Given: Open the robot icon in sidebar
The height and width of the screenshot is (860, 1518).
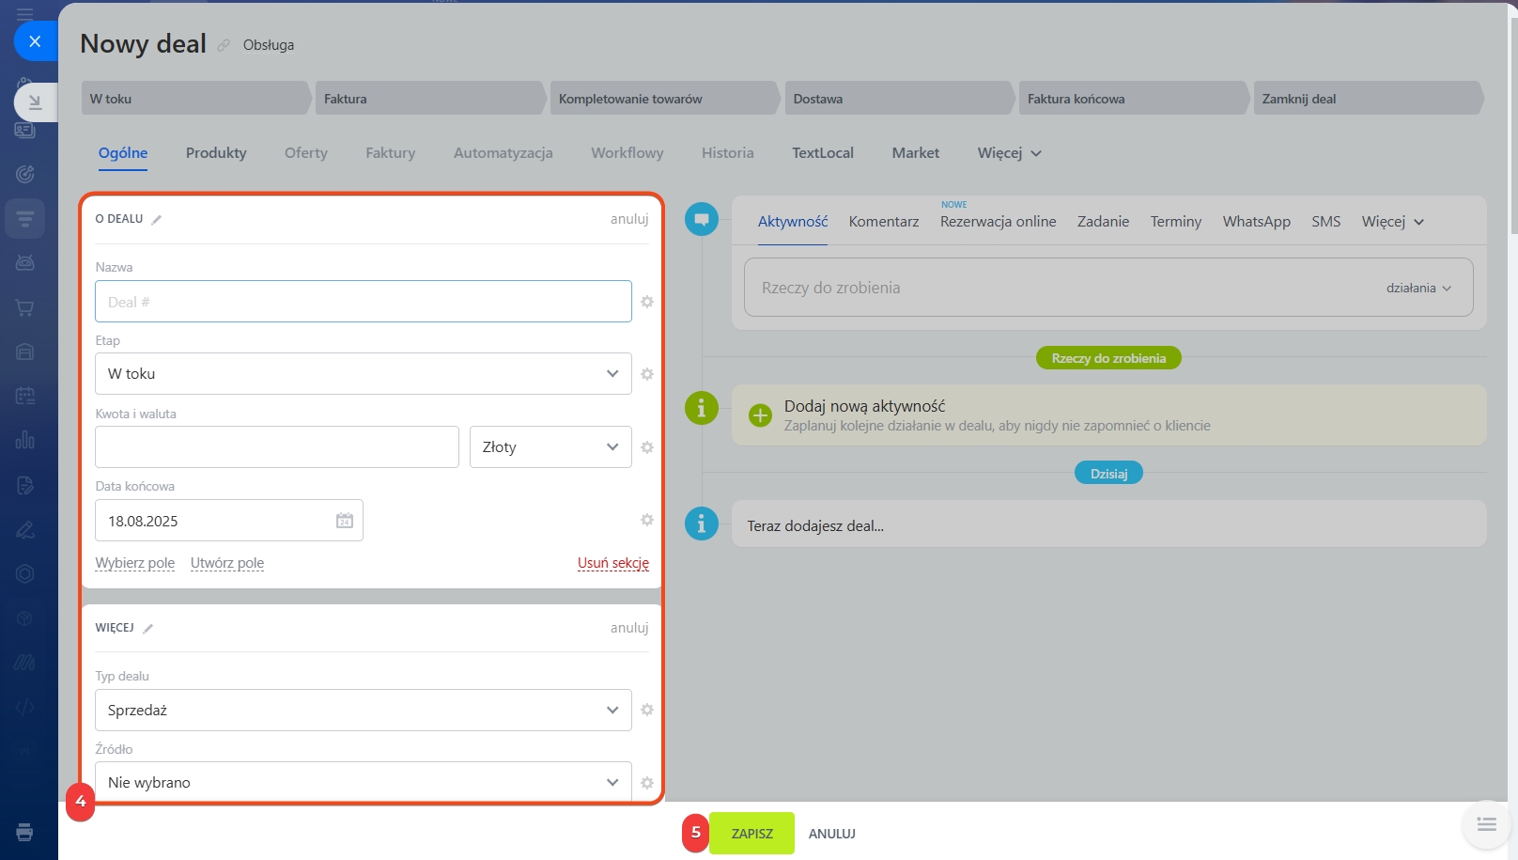Looking at the screenshot, I should click(x=25, y=263).
